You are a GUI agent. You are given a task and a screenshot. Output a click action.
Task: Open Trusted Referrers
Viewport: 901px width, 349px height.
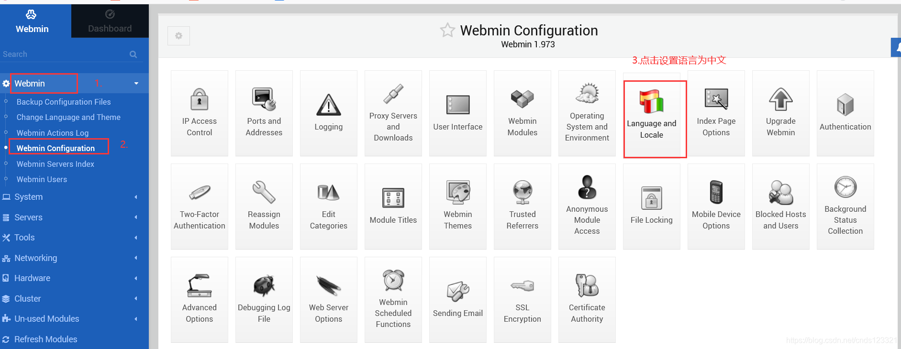click(x=523, y=207)
